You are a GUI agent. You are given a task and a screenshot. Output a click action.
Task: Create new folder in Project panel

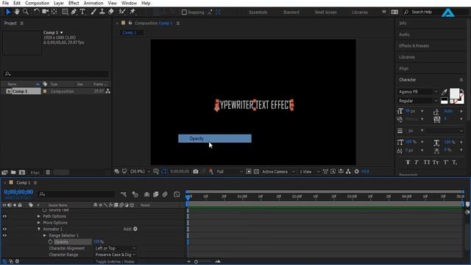[x=13, y=172]
